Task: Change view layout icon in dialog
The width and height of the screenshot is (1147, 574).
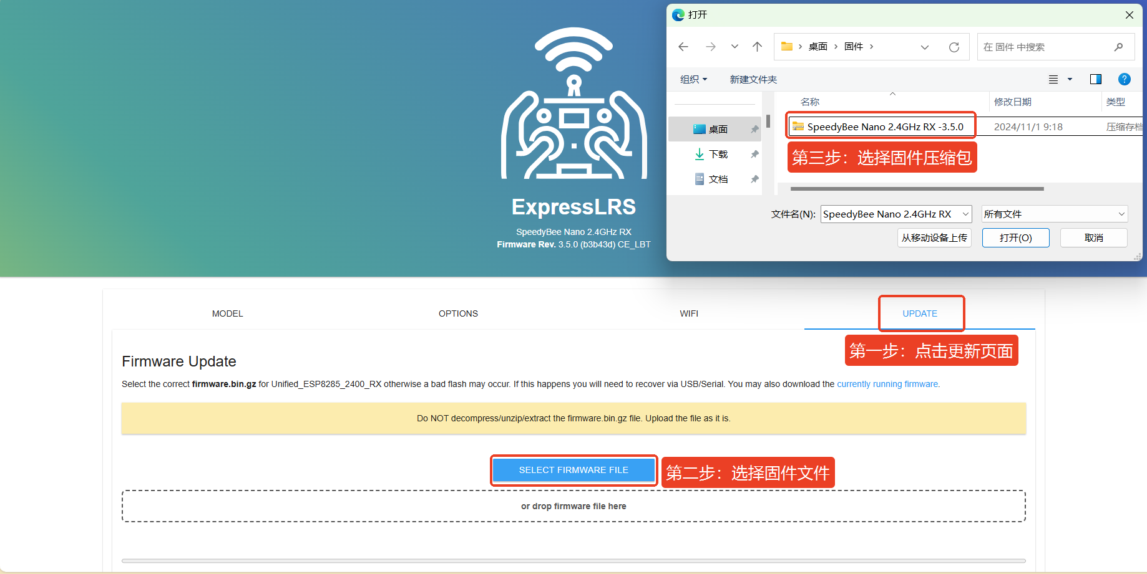Action: pyautogui.click(x=1053, y=79)
